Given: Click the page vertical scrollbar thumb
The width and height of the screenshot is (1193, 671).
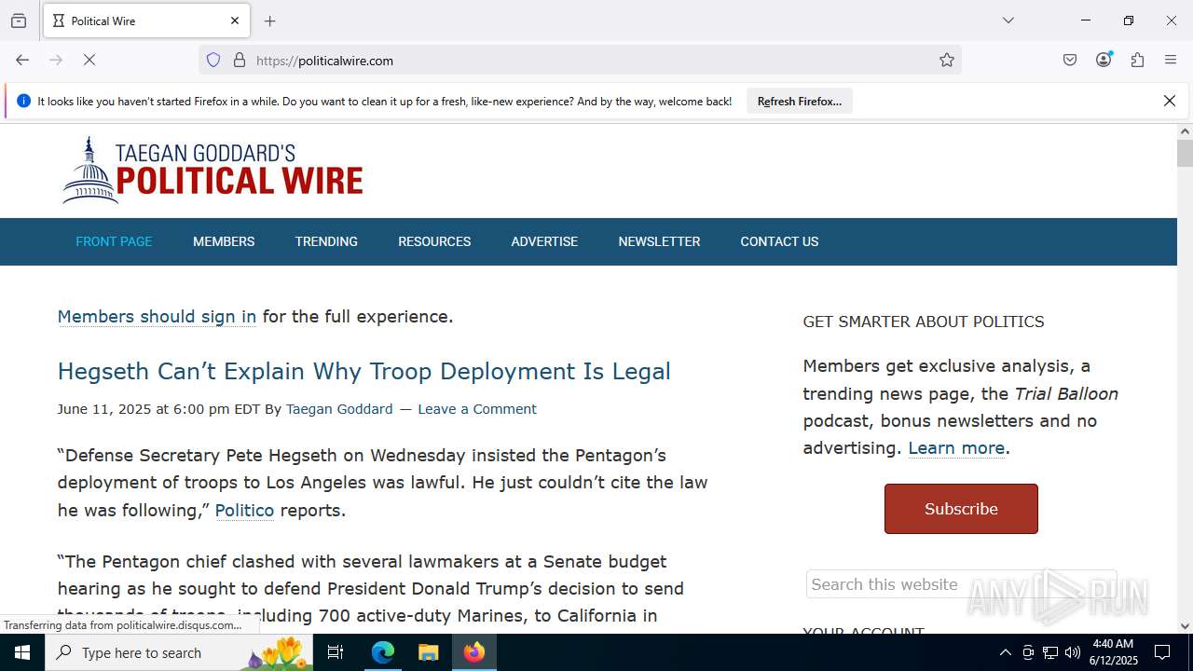Looking at the screenshot, I should (x=1185, y=153).
